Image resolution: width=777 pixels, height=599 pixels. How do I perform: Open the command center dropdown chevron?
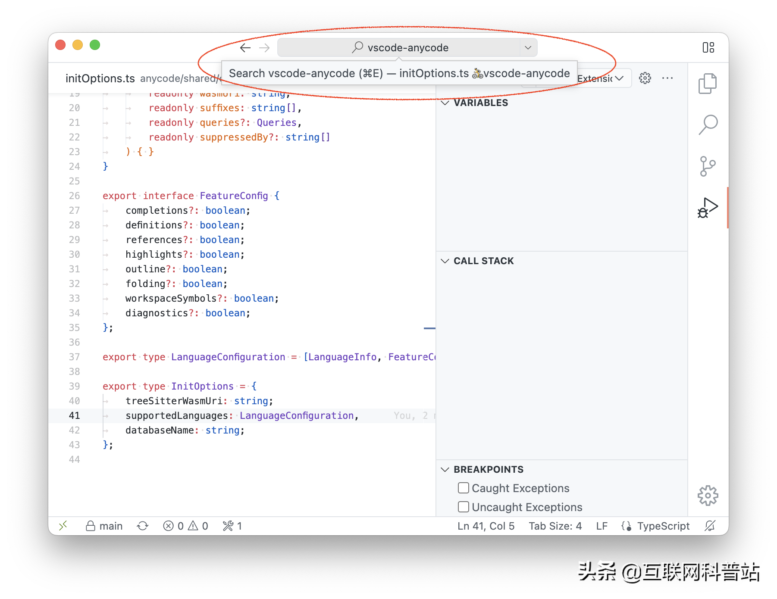528,47
